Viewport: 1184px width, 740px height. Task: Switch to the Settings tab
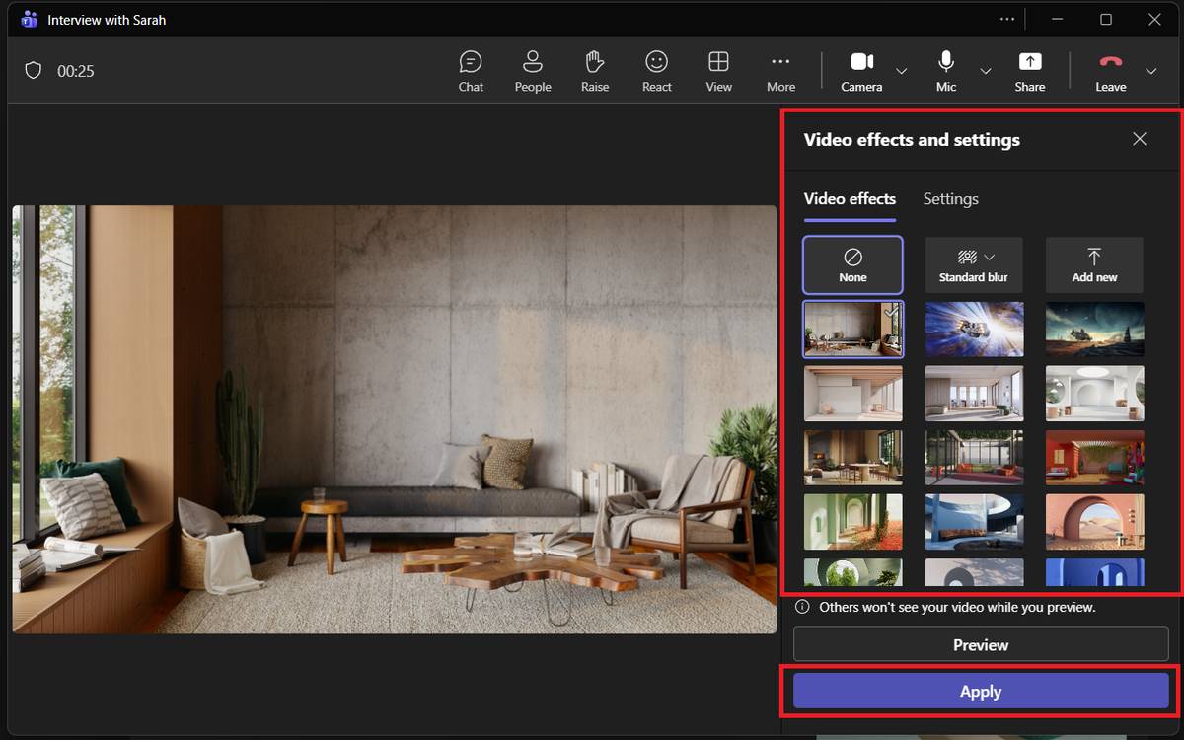pyautogui.click(x=950, y=199)
